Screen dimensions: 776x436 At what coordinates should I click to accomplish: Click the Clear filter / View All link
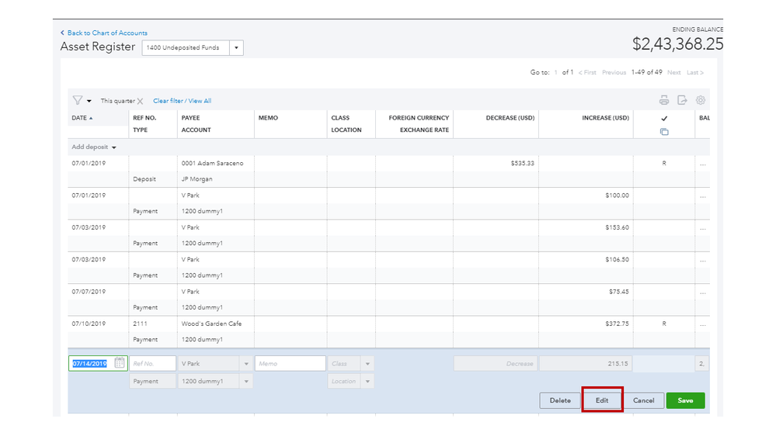click(x=182, y=101)
